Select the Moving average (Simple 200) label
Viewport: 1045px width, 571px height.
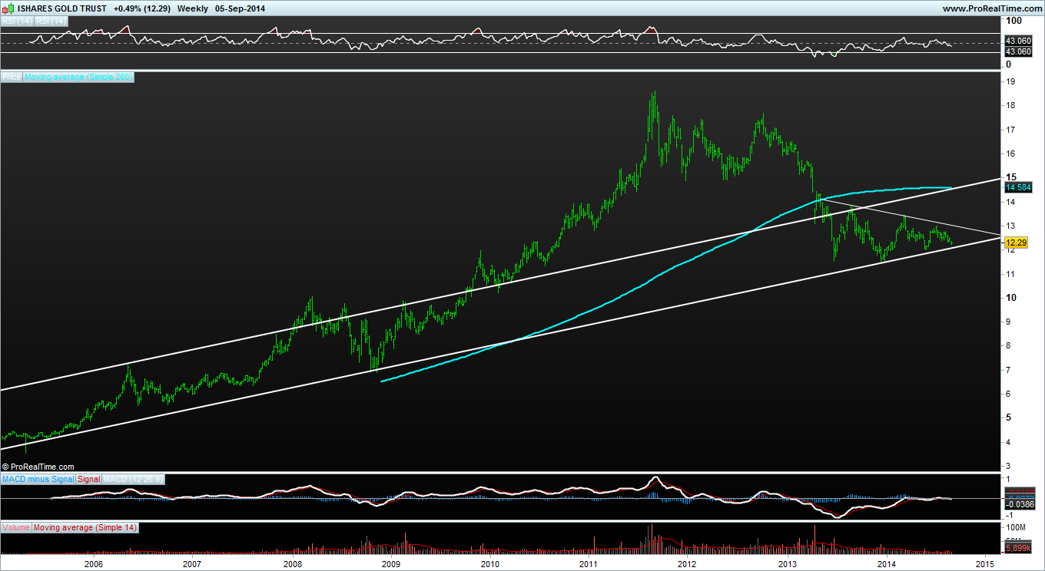[x=79, y=77]
